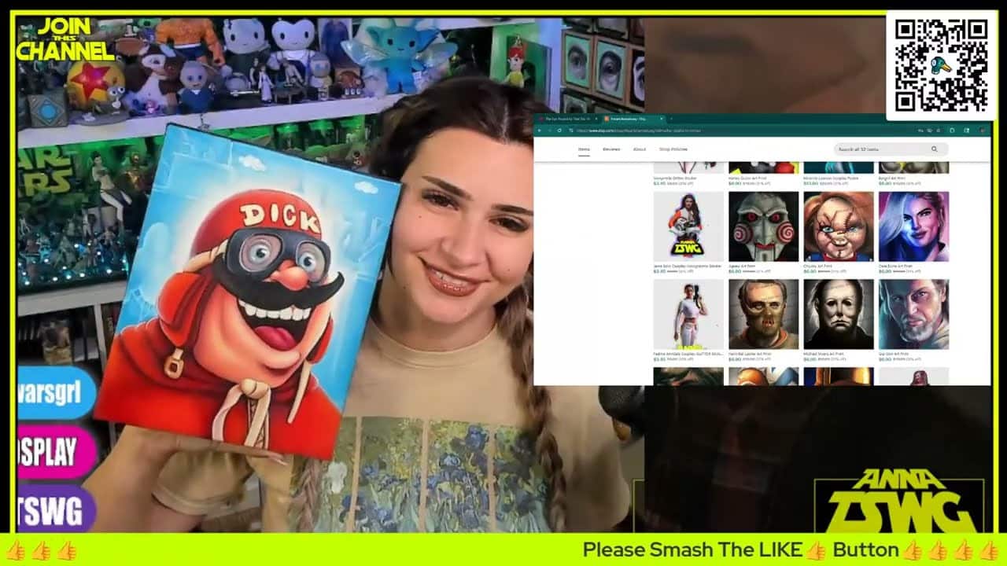This screenshot has width=1007, height=566.
Task: Select the Items shop tab
Action: tap(584, 149)
